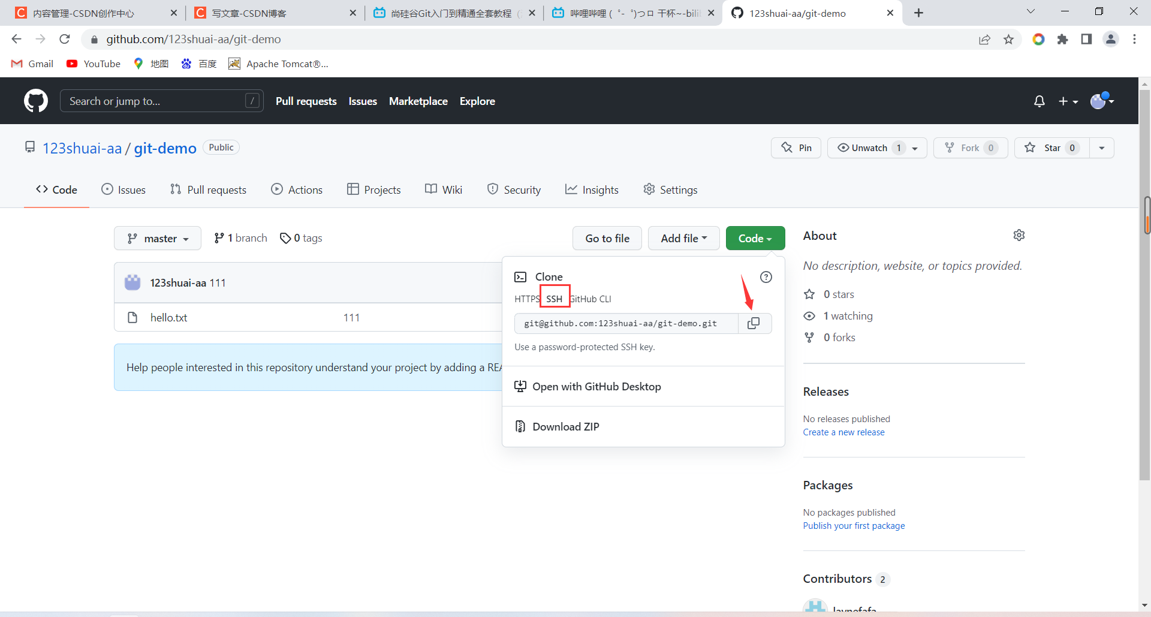The width and height of the screenshot is (1151, 617).
Task: Focus the Search or jump to field
Action: click(x=162, y=101)
